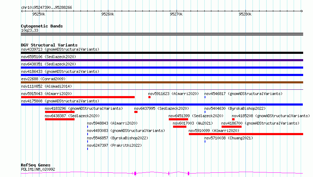Open nsv4185208 gnomAD variant label

[271, 116]
